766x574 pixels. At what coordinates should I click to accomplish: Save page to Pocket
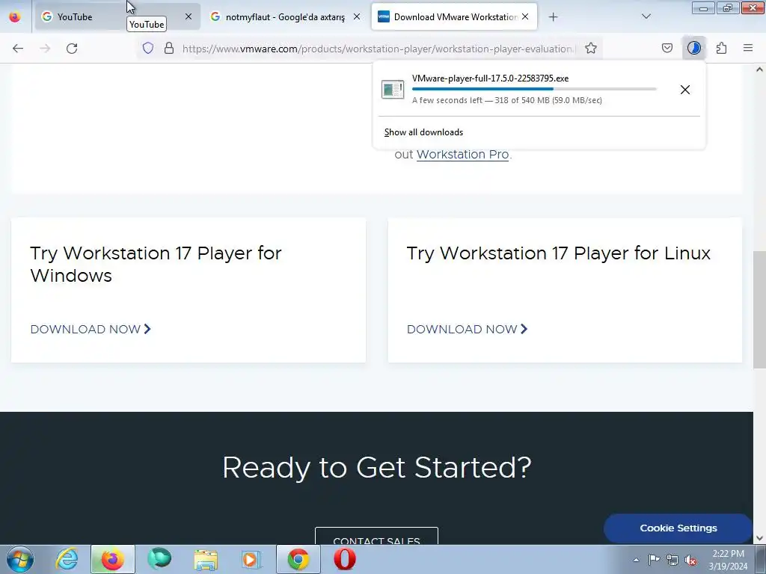pos(667,49)
